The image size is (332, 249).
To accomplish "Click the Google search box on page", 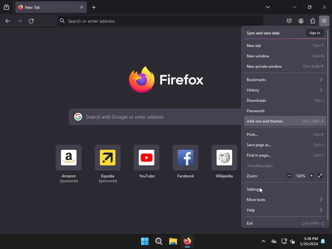I will pyautogui.click(x=155, y=117).
